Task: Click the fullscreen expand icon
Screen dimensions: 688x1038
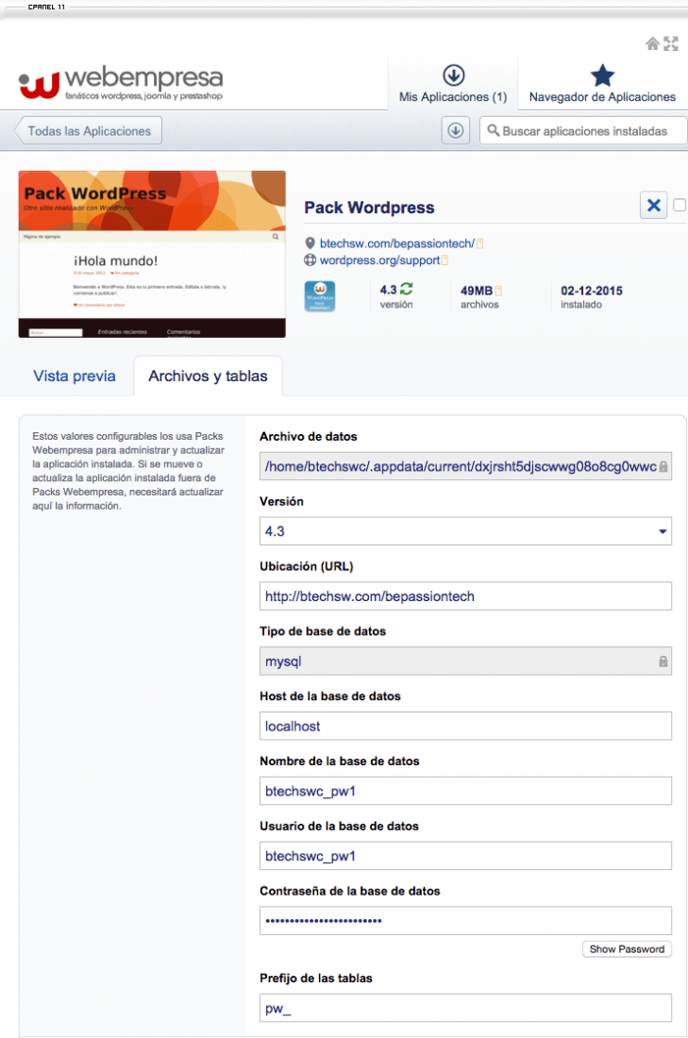Action: pyautogui.click(x=671, y=43)
